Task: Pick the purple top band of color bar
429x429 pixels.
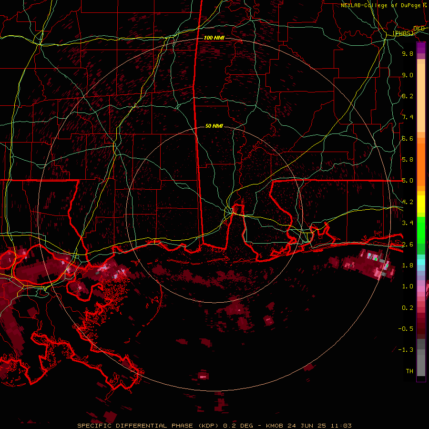Action: (x=421, y=48)
